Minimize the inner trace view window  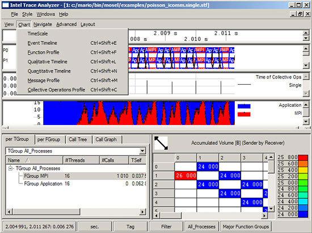click(x=293, y=14)
